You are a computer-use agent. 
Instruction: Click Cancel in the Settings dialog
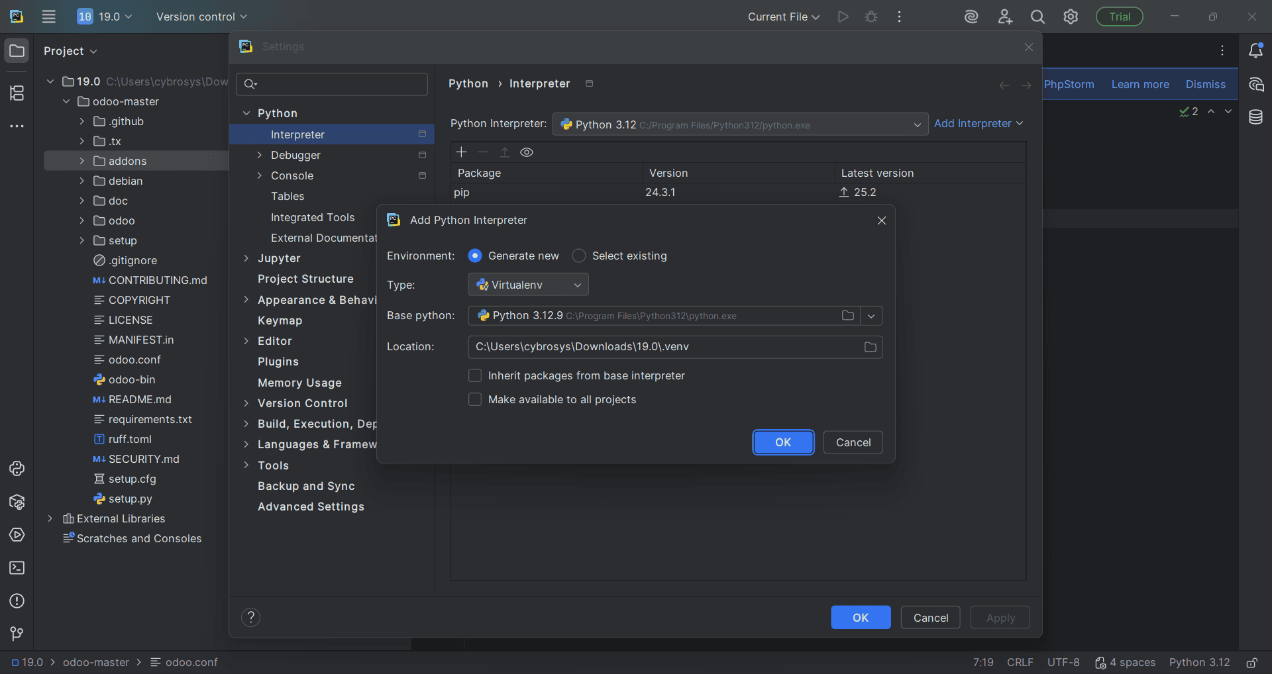931,617
